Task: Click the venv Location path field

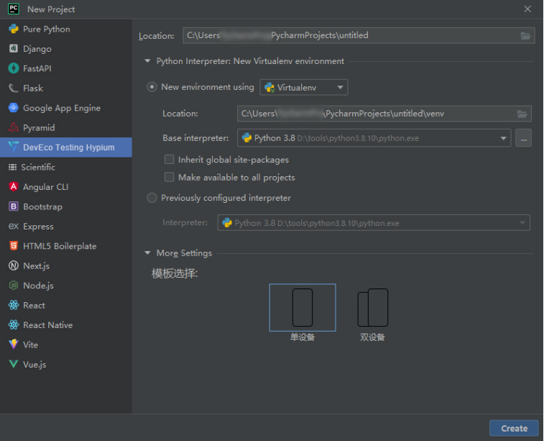Action: (x=374, y=114)
